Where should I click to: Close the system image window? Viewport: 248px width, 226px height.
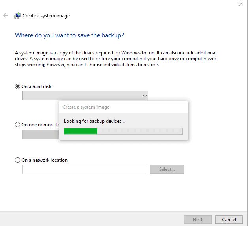pos(241,4)
